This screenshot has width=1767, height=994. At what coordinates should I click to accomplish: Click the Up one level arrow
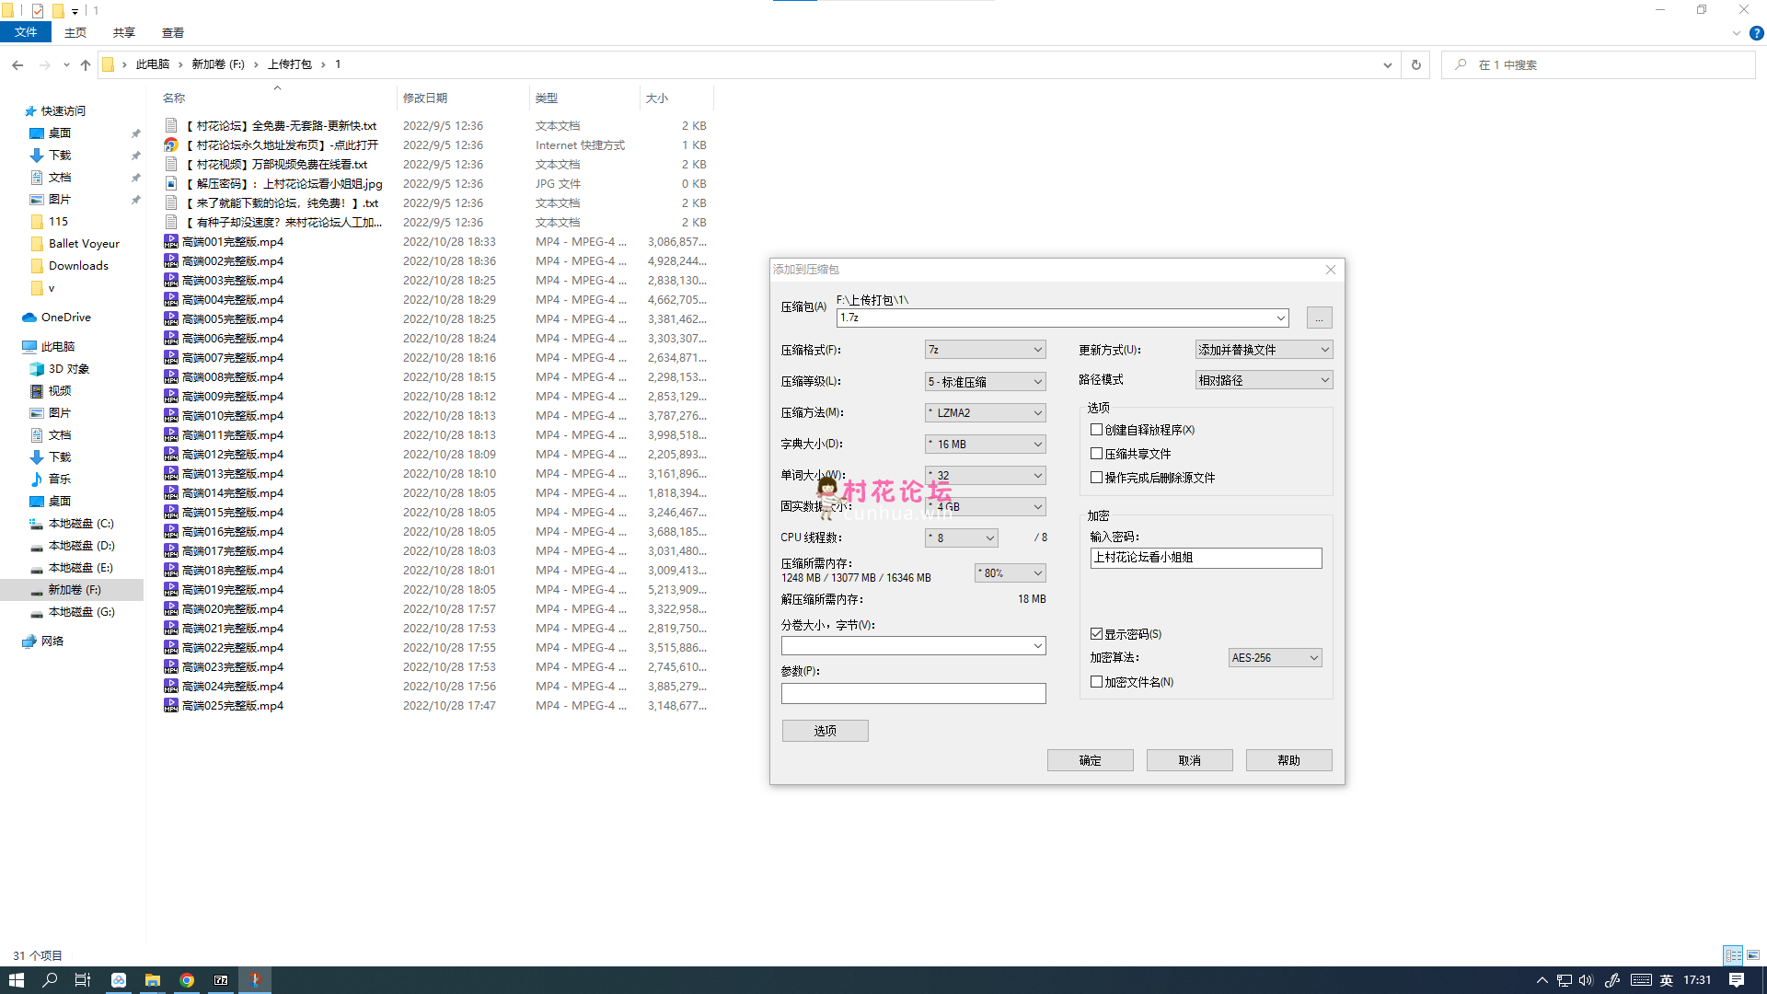point(86,64)
